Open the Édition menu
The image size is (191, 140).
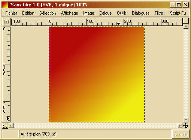pos(28,13)
